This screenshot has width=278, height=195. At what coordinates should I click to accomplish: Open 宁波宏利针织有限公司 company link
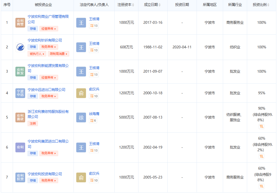pos(45,41)
